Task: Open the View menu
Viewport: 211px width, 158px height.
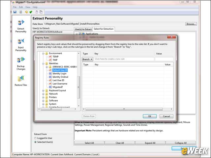Action: click(x=28, y=7)
